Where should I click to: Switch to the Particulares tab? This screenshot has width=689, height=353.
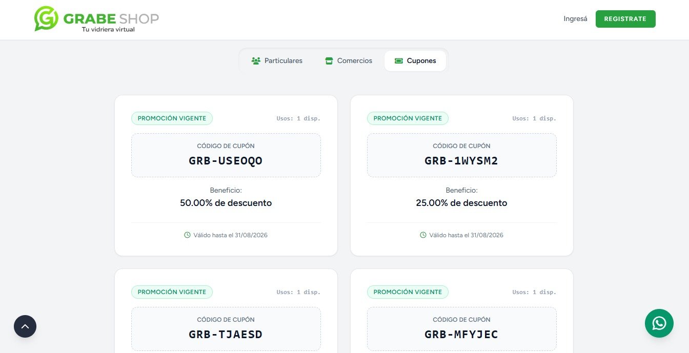(x=277, y=60)
